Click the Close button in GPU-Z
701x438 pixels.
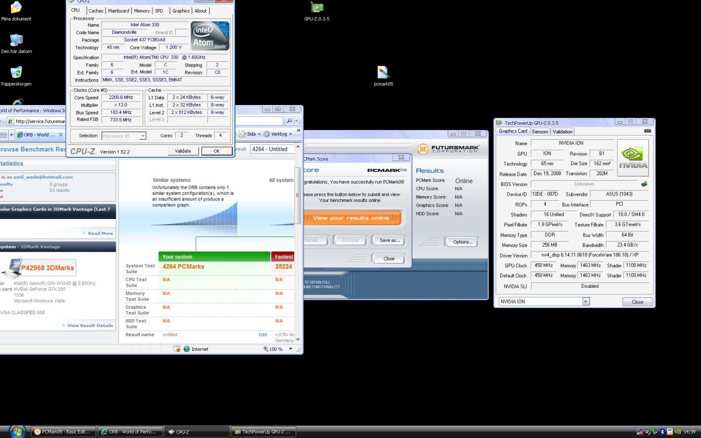637,302
